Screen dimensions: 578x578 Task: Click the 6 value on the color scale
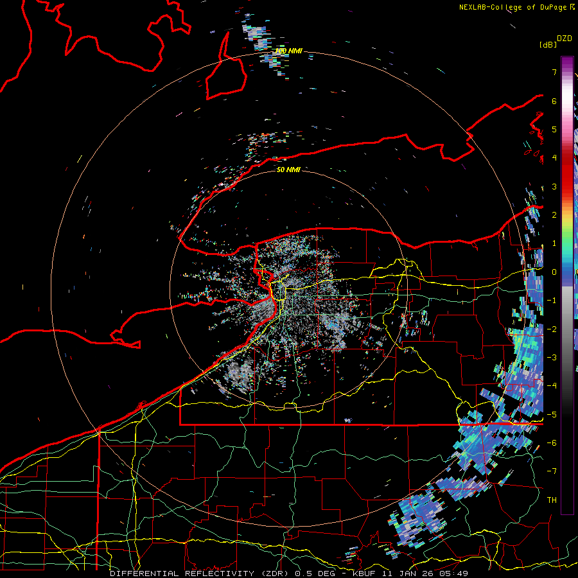pyautogui.click(x=554, y=101)
